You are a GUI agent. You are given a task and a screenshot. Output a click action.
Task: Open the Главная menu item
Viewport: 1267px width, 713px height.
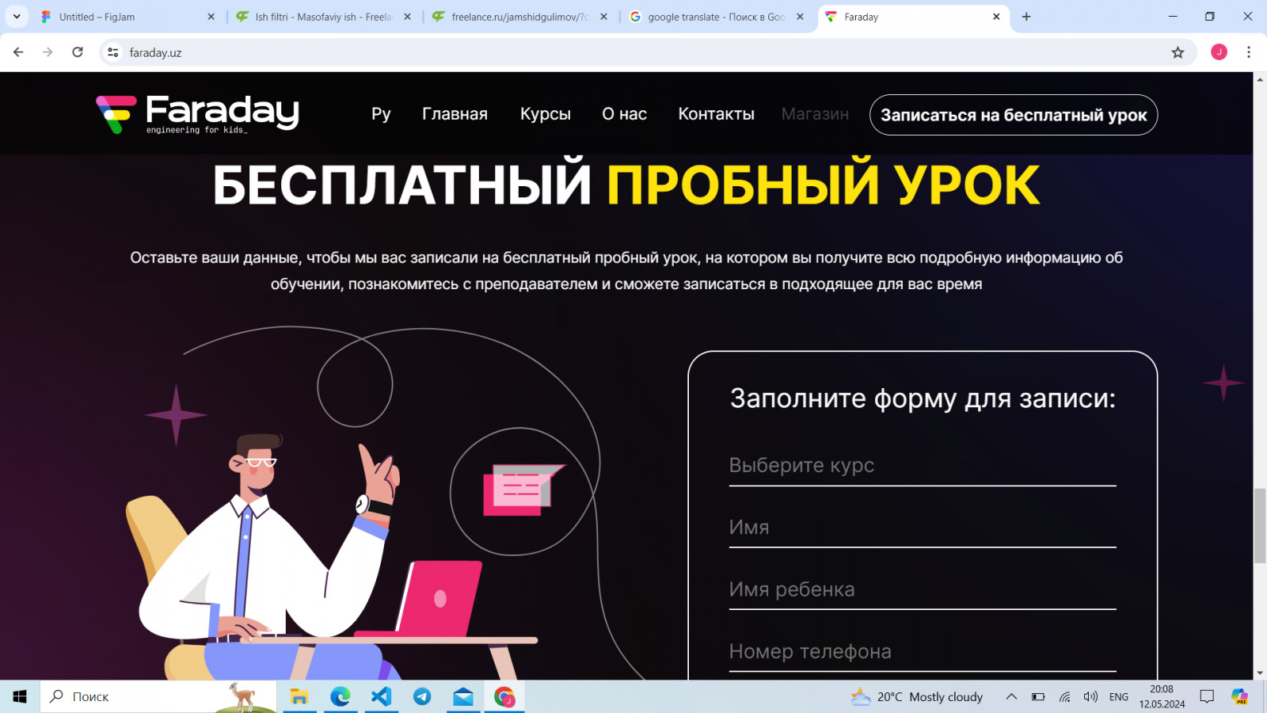pos(455,114)
